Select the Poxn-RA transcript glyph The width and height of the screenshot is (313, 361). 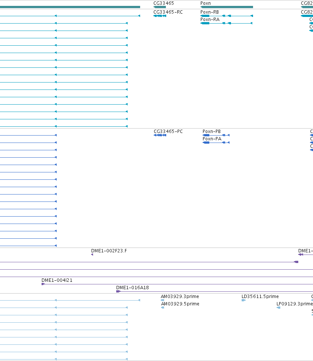[226, 23]
